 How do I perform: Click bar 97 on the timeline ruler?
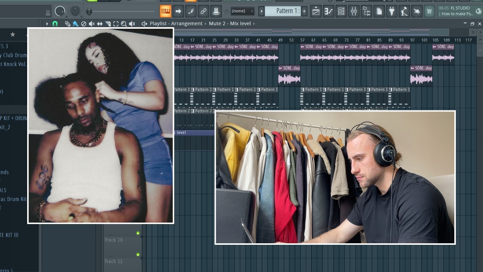point(412,40)
